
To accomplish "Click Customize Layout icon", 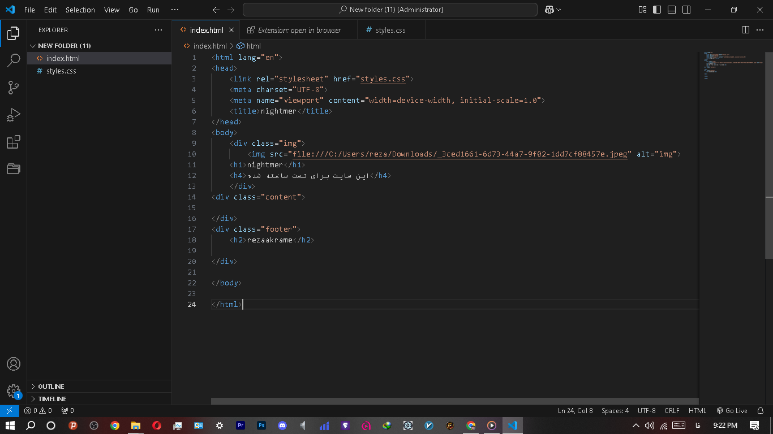I will click(x=642, y=10).
